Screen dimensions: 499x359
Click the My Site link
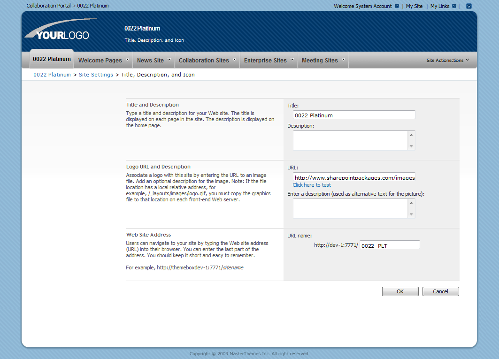point(414,6)
